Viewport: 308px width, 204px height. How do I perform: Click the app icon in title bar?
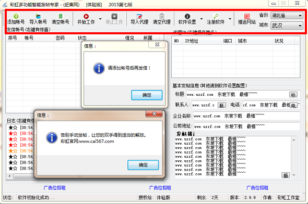coord(5,4)
